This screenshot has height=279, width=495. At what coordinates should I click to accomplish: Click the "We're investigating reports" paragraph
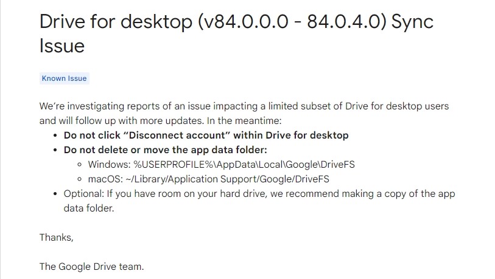[x=244, y=113]
